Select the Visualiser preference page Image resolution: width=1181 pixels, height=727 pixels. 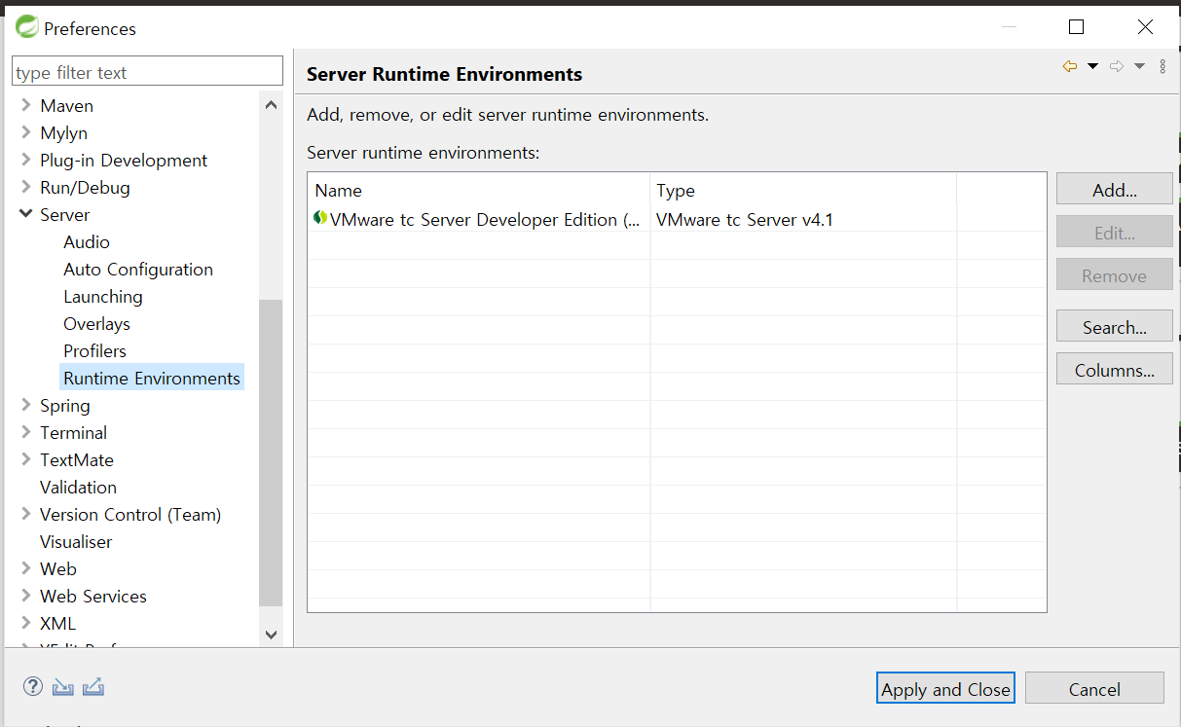[x=76, y=542]
